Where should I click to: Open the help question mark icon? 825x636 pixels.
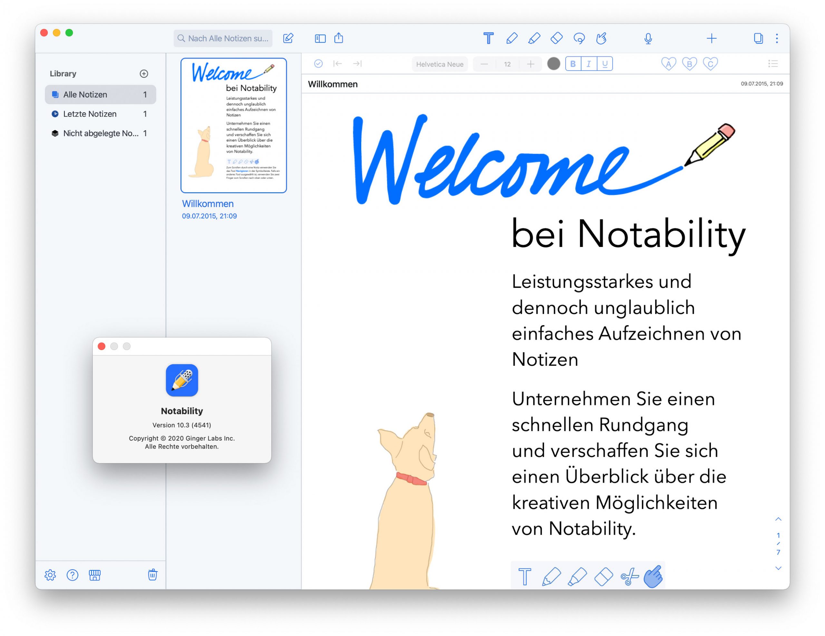pyautogui.click(x=72, y=575)
